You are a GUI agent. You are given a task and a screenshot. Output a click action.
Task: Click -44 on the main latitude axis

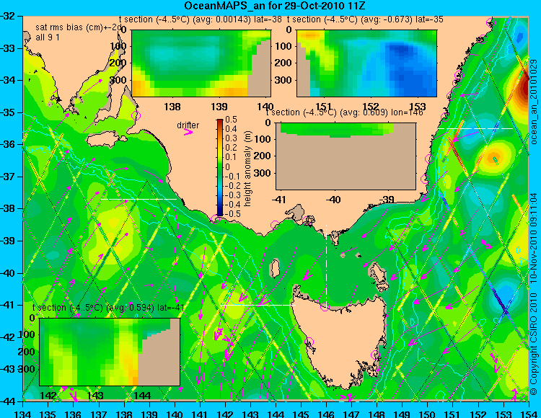coord(7,401)
